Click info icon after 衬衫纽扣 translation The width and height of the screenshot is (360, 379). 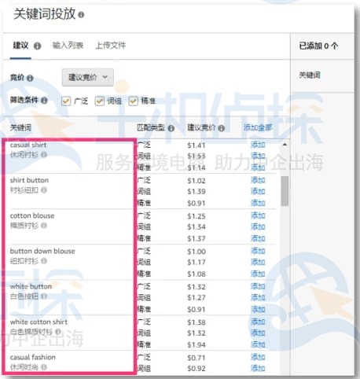coord(44,190)
